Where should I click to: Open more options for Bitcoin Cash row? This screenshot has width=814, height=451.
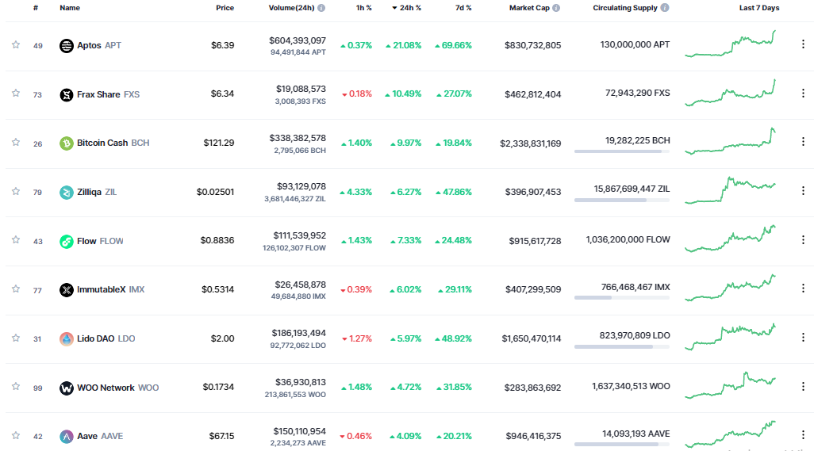point(803,143)
